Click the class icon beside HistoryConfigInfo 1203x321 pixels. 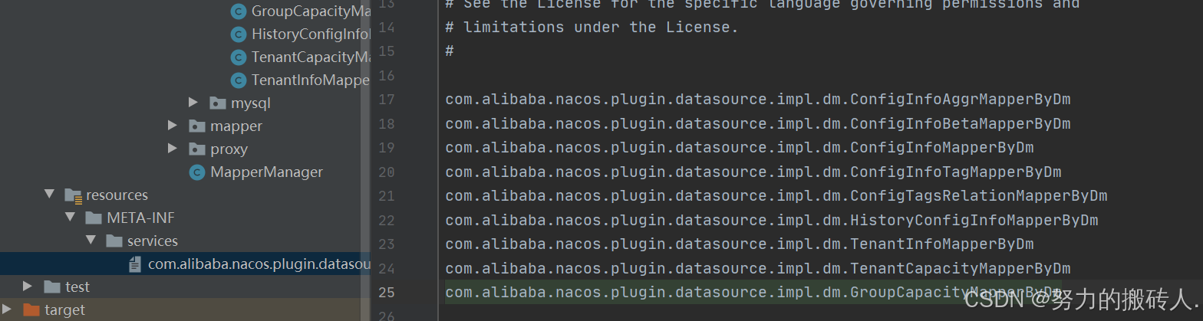tap(239, 34)
